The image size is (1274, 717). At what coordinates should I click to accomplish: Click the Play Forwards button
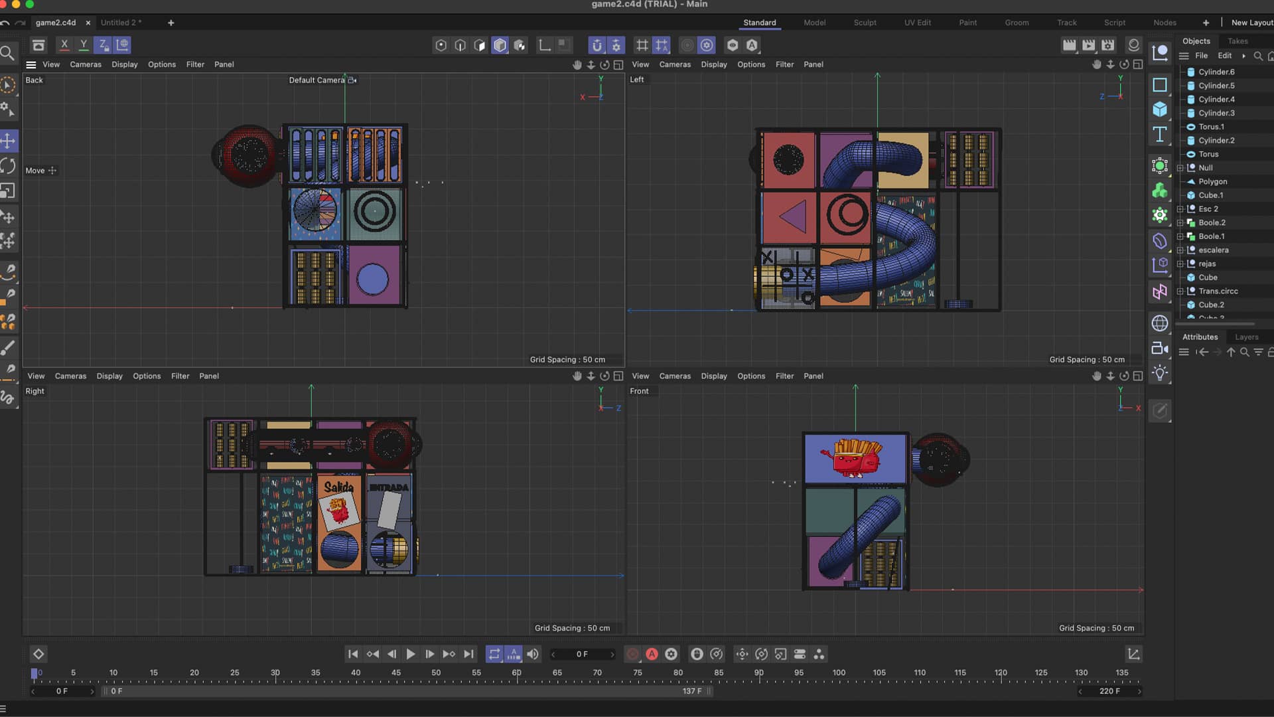click(x=411, y=654)
